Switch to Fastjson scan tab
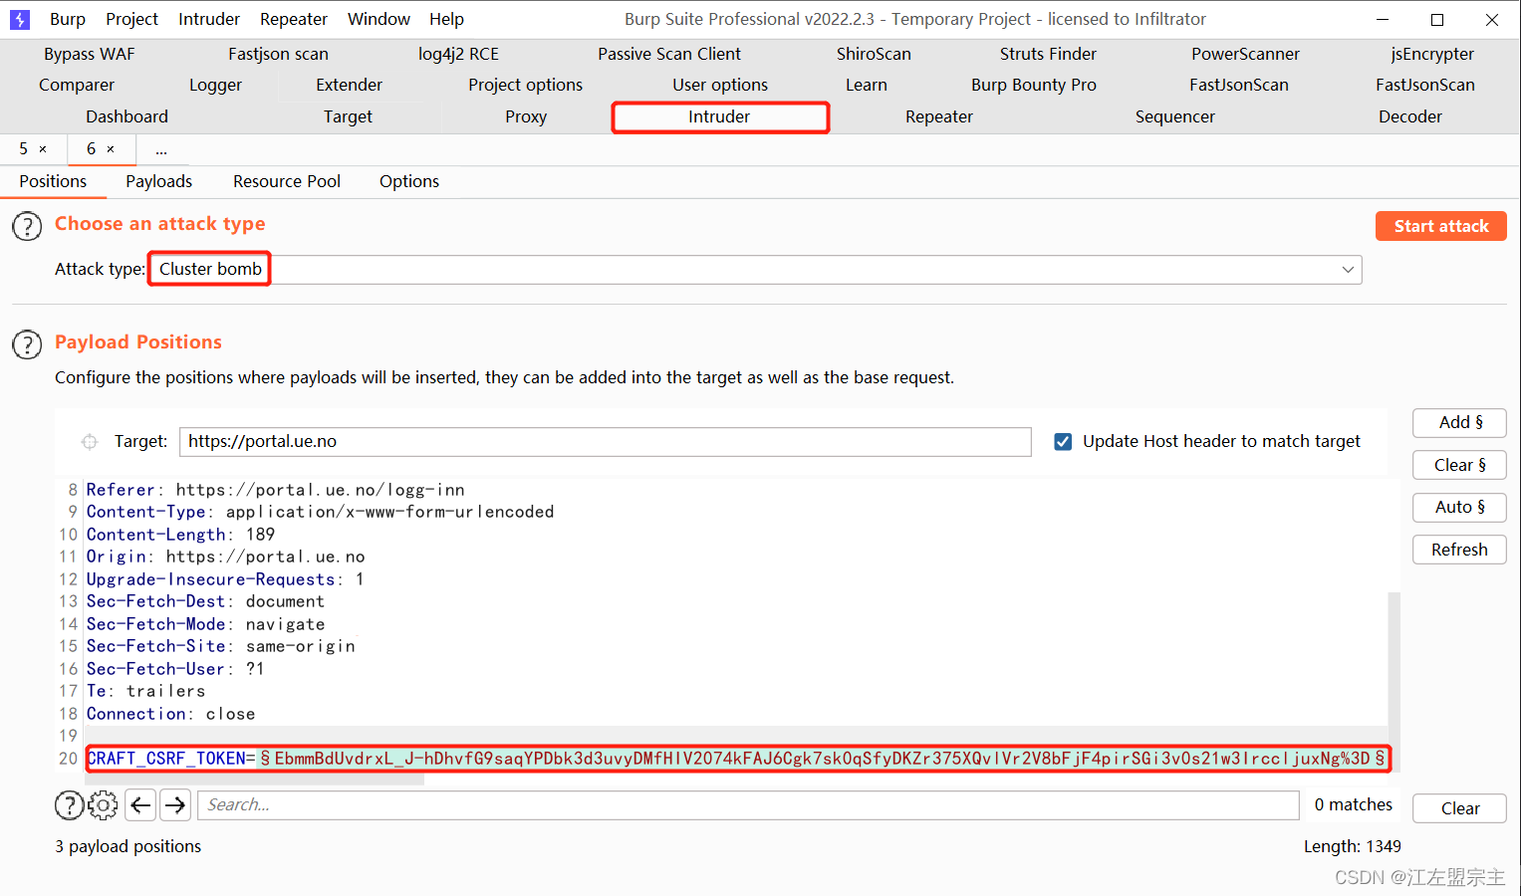 pyautogui.click(x=278, y=54)
